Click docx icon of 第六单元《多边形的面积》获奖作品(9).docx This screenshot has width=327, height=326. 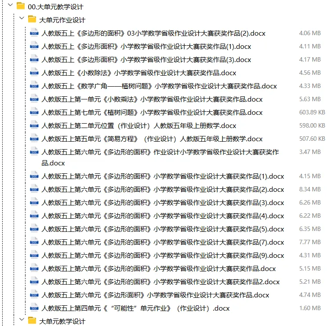tap(34, 255)
